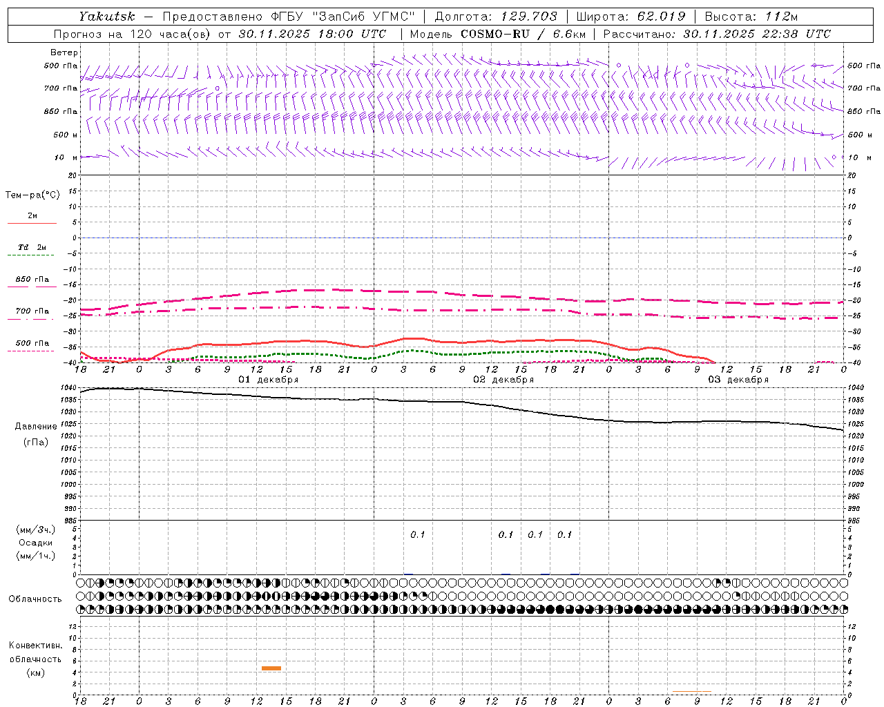Click the (мм/1ч.) units label
This screenshot has height=707, width=884.
(35, 556)
